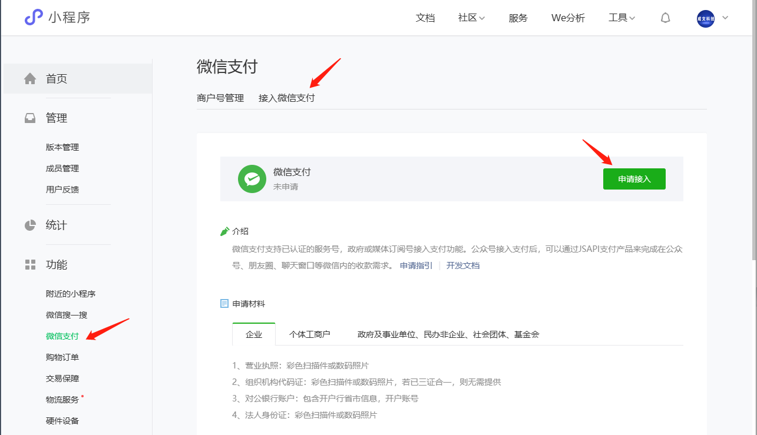
Task: Open 购物订单 in sidebar
Action: [62, 357]
